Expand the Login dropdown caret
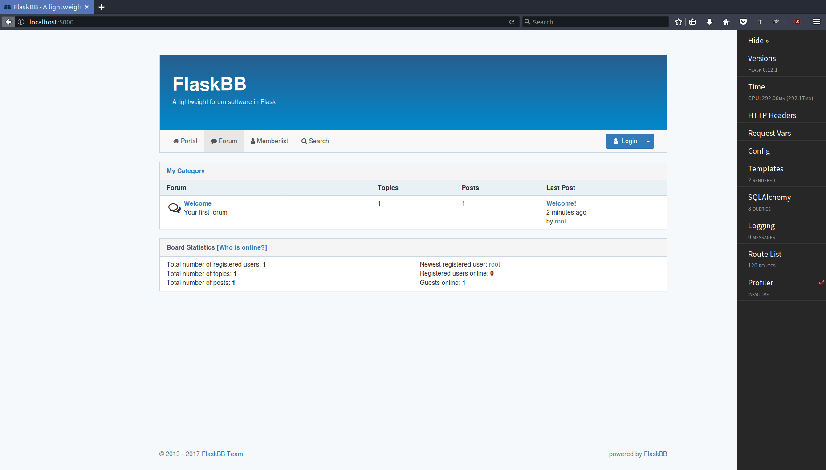826x470 pixels. point(648,141)
